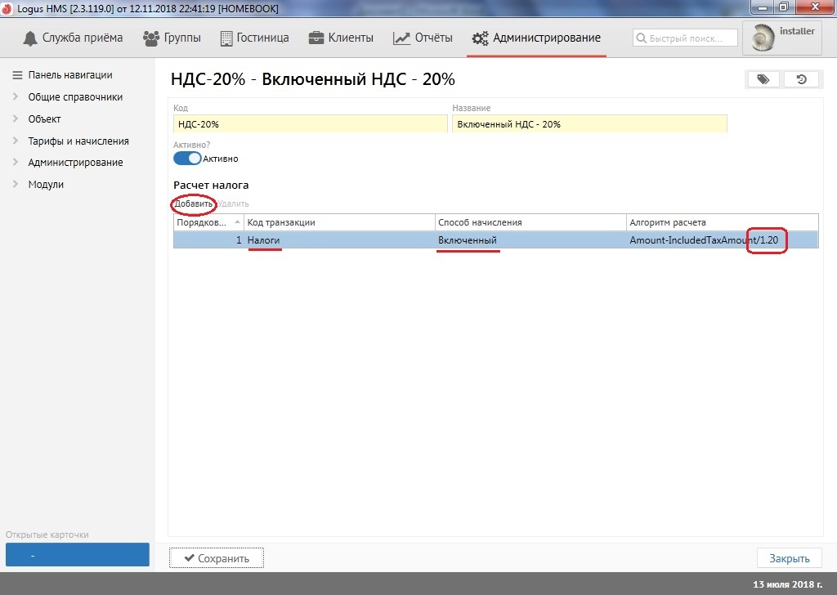Click the tag icon button
Viewport: 837px width, 595px height.
[763, 79]
